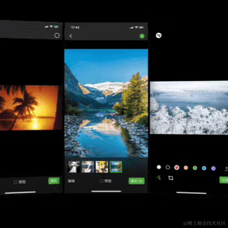Go back using the chevron in the middle phone
Screen dimensions: 228x228
(x=70, y=36)
